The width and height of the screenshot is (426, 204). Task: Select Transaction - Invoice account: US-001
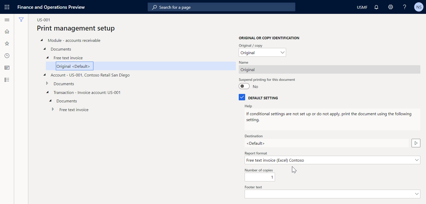point(87,92)
